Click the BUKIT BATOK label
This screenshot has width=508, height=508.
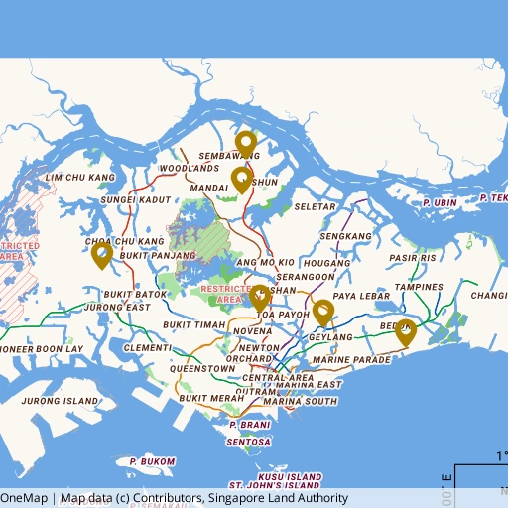[136, 295]
